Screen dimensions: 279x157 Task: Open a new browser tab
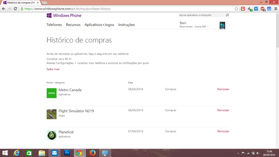click(x=45, y=3)
